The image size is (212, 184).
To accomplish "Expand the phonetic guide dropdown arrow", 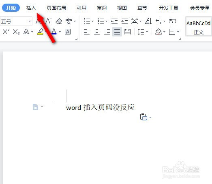I will tap(75, 21).
